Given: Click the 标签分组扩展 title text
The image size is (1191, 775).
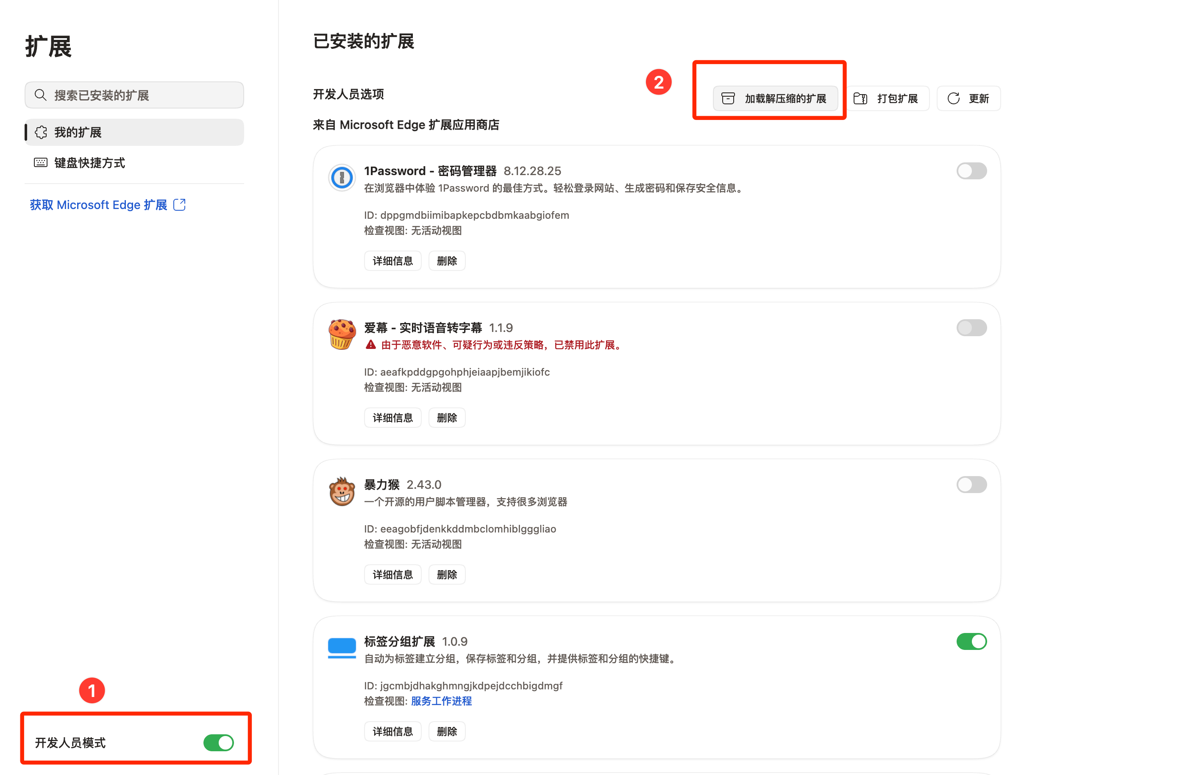Looking at the screenshot, I should 399,641.
